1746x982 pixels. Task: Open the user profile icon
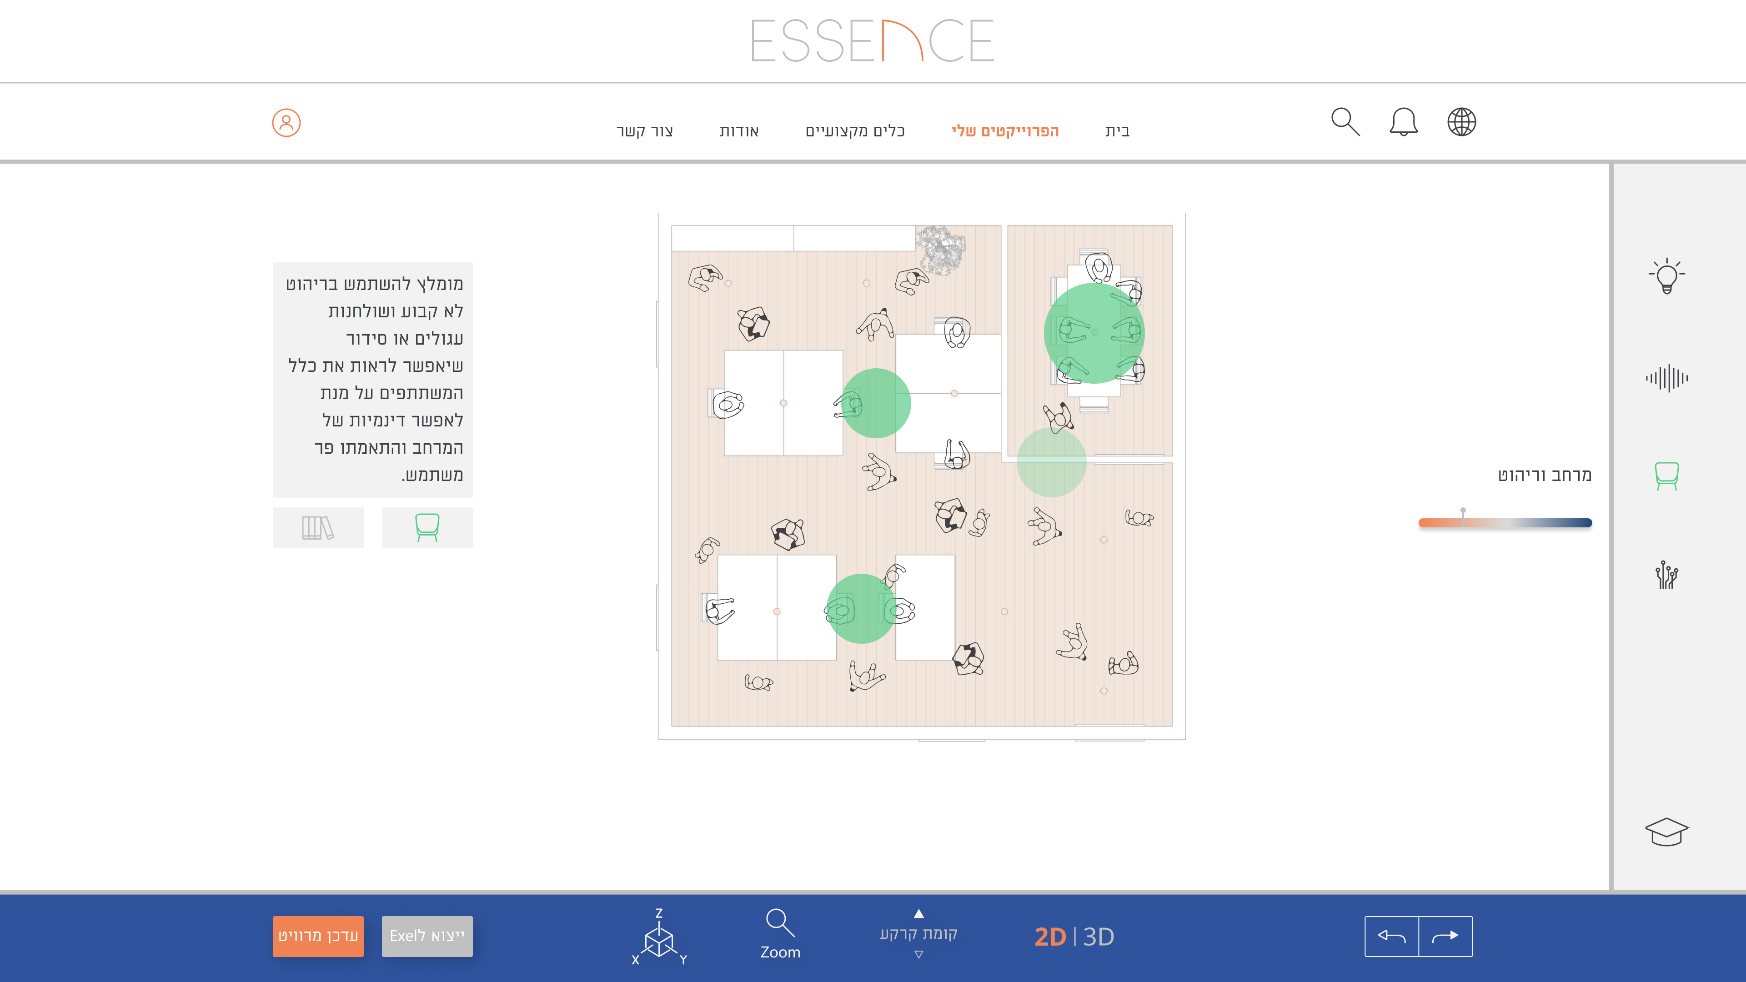[286, 123]
